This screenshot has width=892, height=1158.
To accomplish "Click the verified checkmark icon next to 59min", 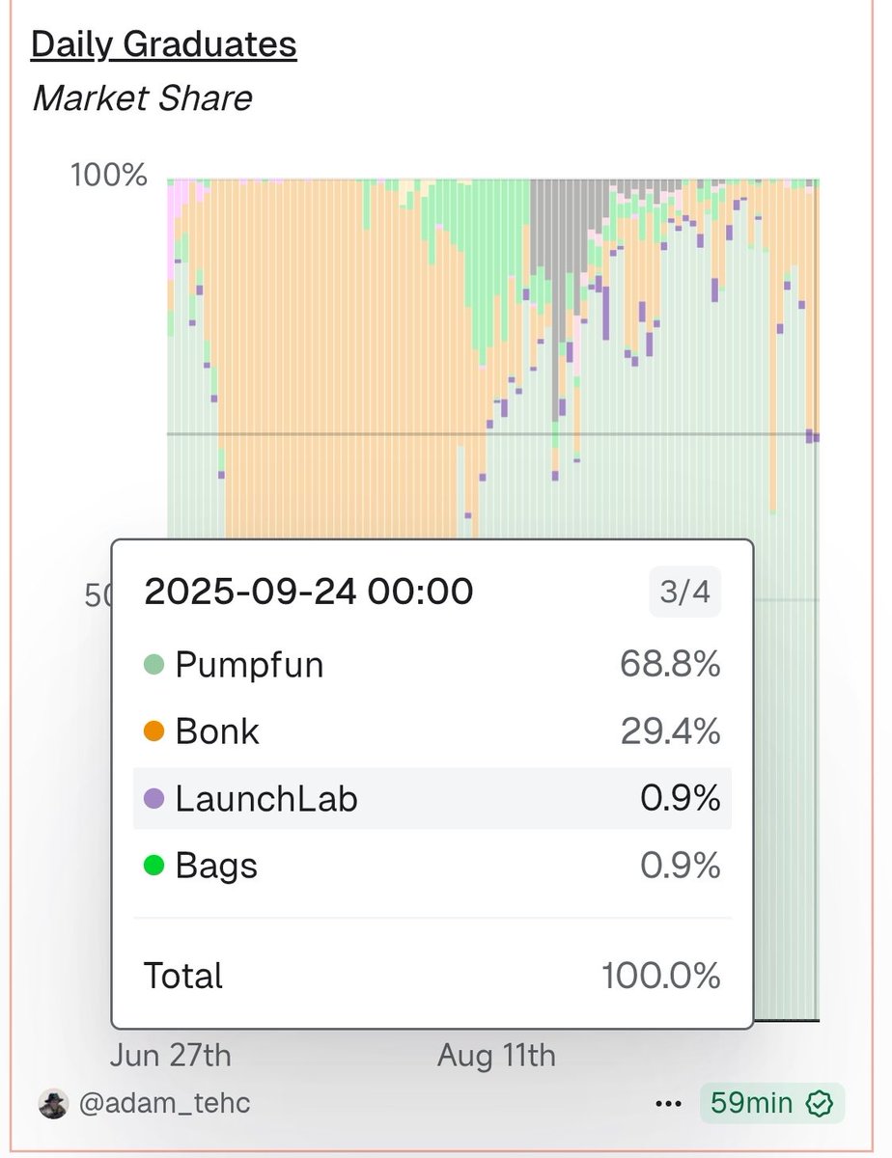I will click(821, 1103).
